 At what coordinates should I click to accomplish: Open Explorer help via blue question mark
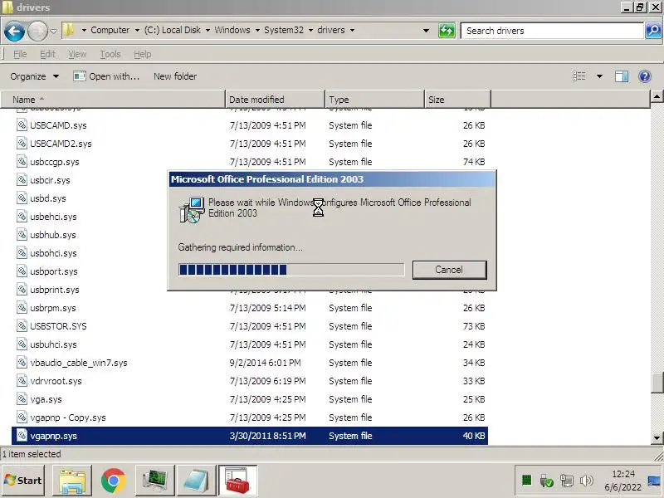(x=645, y=76)
